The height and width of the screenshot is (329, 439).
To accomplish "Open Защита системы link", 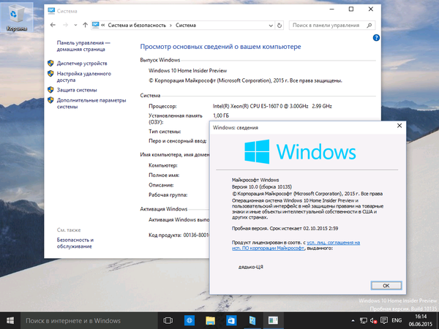I will 77,90.
